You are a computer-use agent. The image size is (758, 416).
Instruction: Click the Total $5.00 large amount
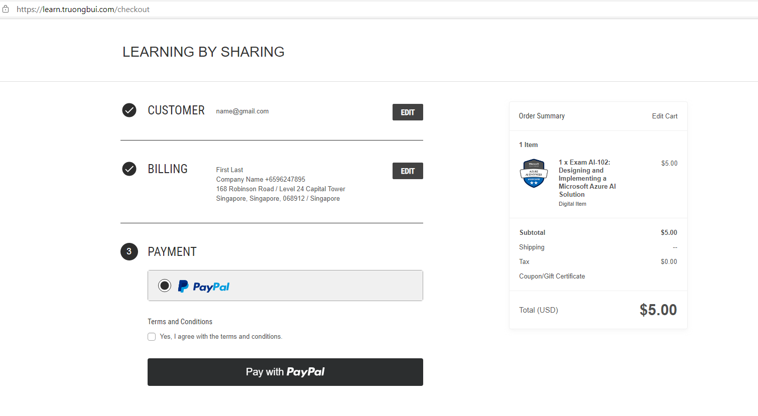pyautogui.click(x=658, y=310)
